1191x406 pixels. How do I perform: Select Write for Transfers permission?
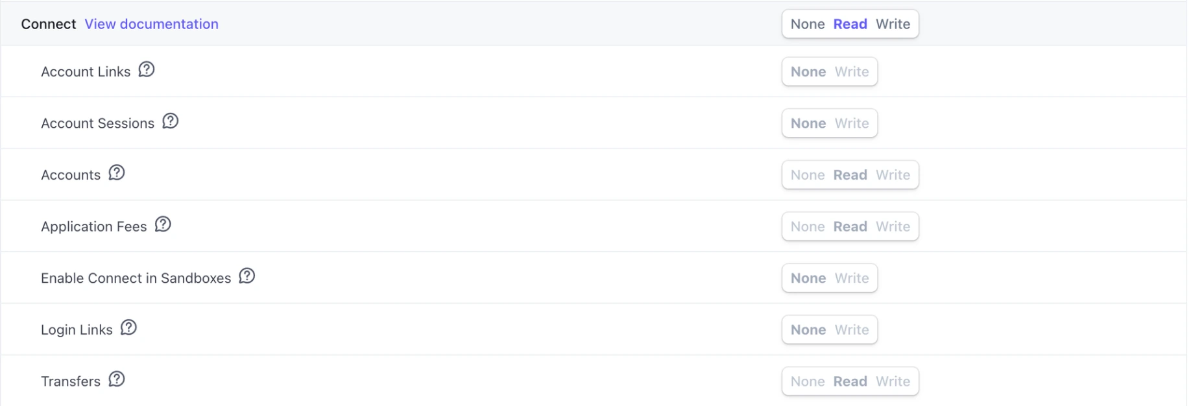pos(893,382)
